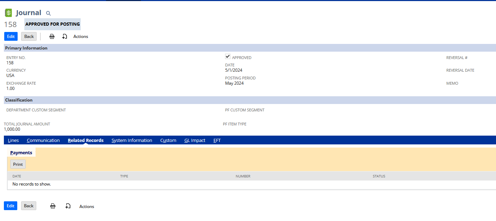The width and height of the screenshot is (496, 221).
Task: Toggle the Approved checkbox
Action: (228, 57)
